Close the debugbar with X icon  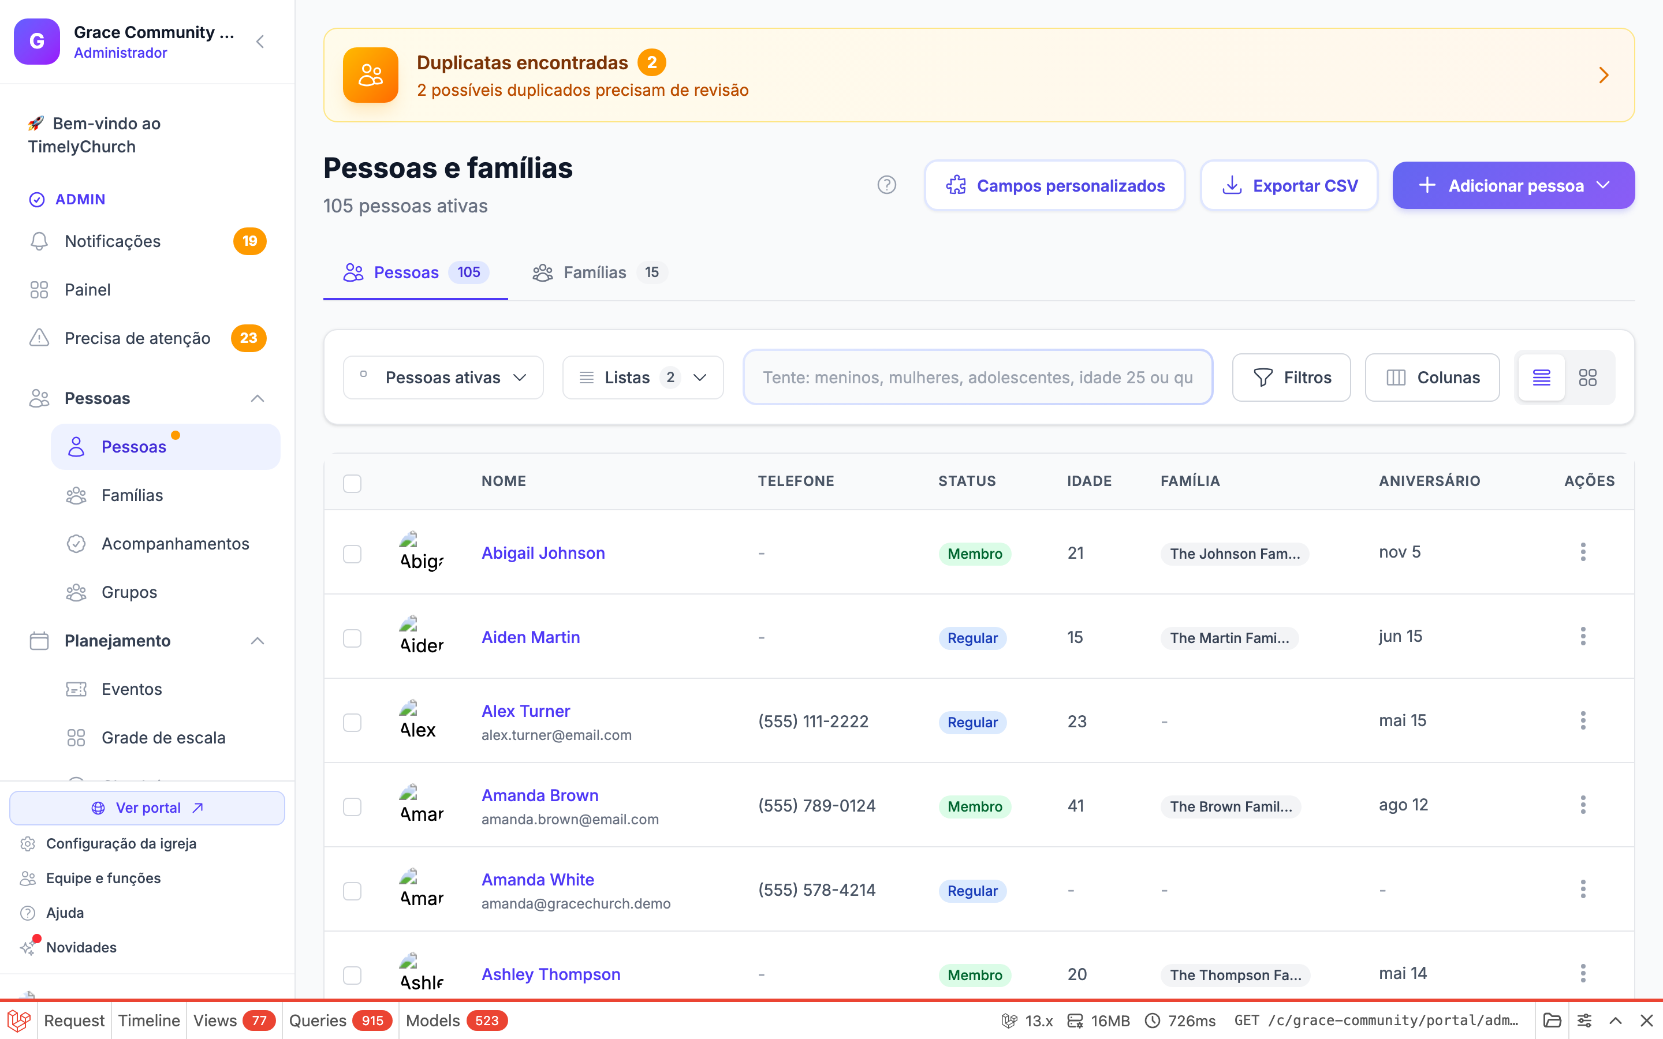[1646, 1021]
